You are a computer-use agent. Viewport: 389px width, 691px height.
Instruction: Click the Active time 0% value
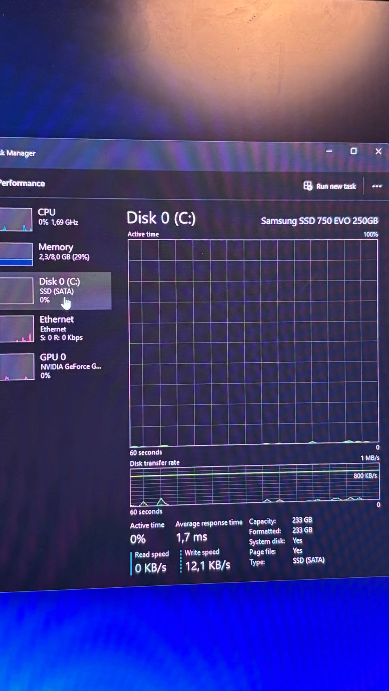click(138, 539)
